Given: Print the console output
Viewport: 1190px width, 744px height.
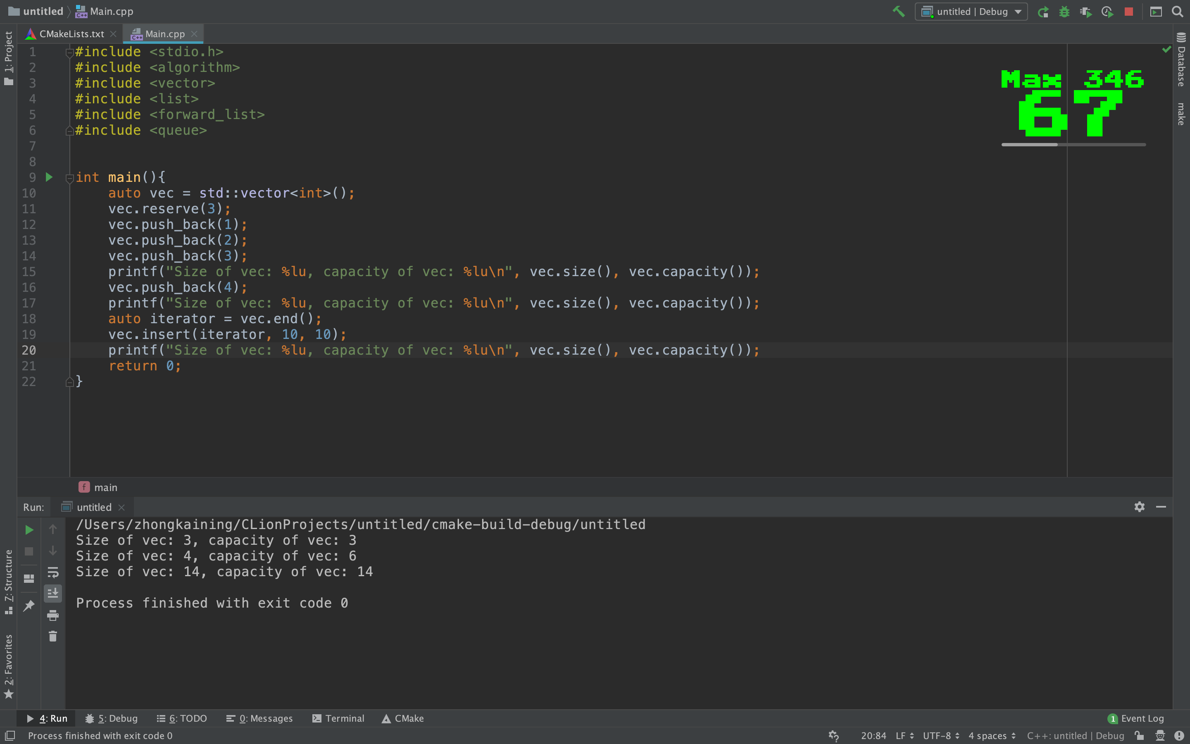Looking at the screenshot, I should [52, 615].
